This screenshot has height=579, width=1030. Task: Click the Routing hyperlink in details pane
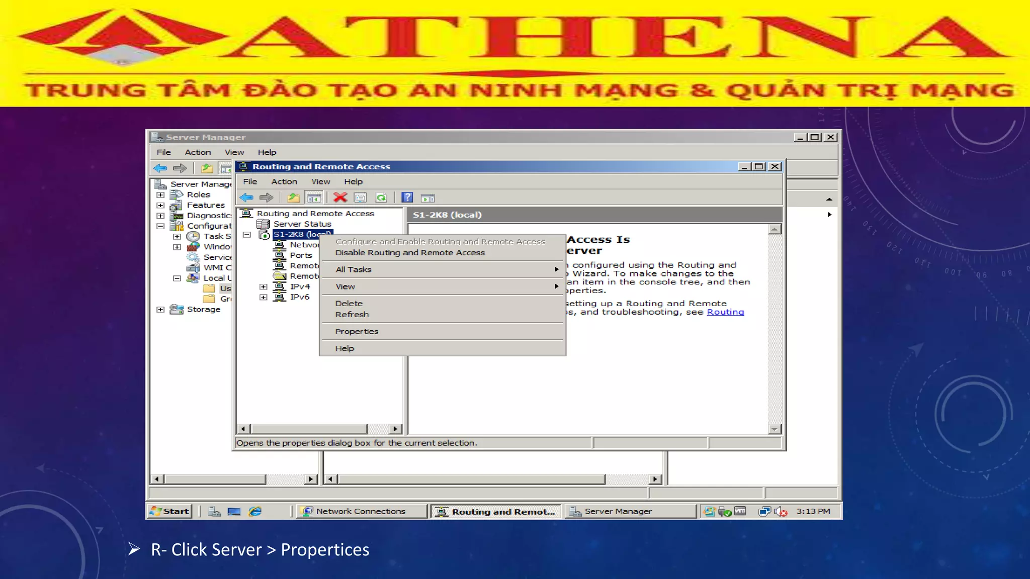click(725, 312)
